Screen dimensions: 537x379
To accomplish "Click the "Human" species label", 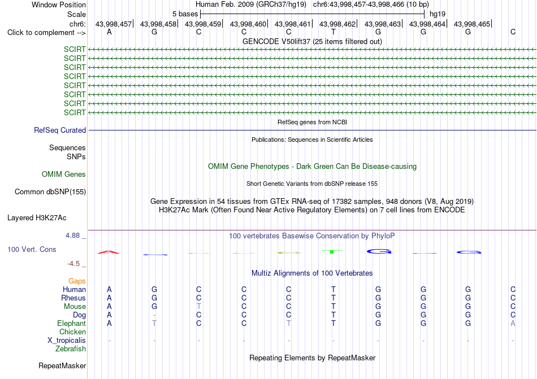I will [74, 290].
